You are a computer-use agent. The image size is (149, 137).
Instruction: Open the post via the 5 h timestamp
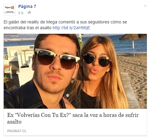21,13
